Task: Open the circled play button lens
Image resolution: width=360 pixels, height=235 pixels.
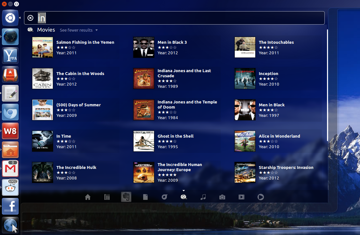Action: pos(261,197)
